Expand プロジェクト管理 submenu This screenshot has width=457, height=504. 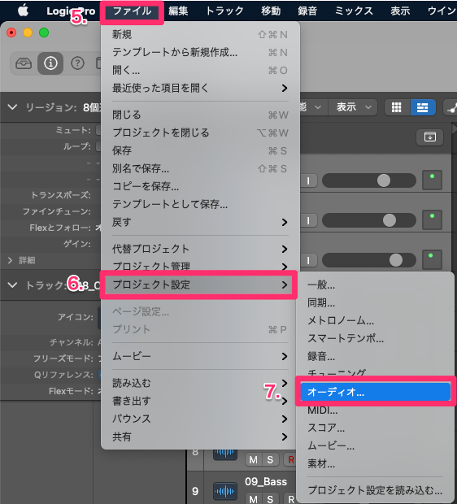[x=200, y=266]
